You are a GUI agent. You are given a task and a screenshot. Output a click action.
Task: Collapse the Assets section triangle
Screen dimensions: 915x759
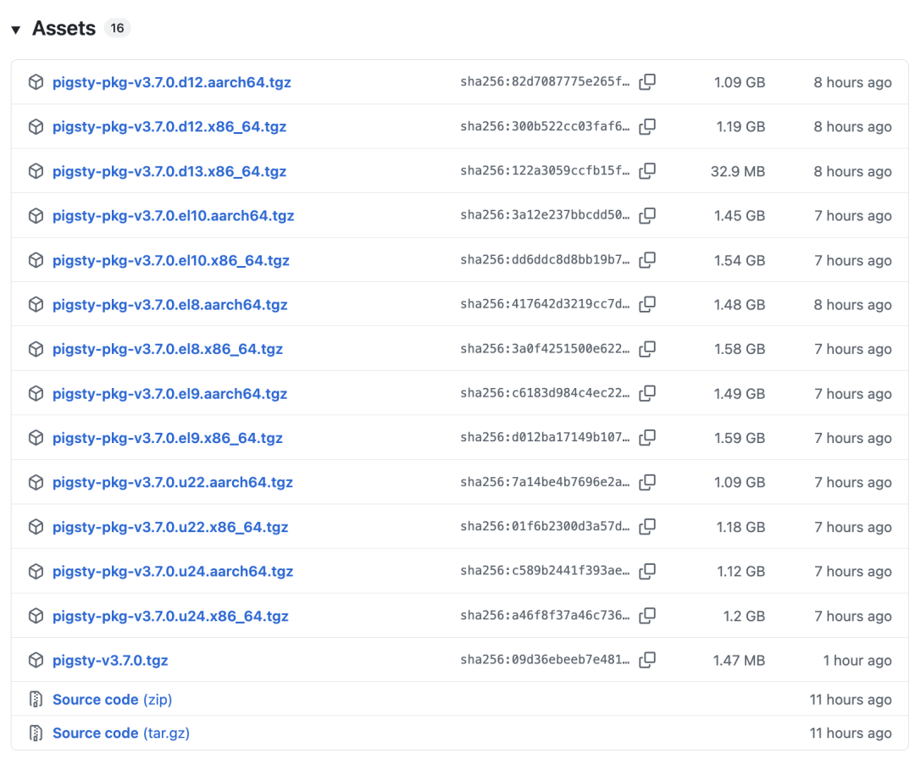coord(16,29)
